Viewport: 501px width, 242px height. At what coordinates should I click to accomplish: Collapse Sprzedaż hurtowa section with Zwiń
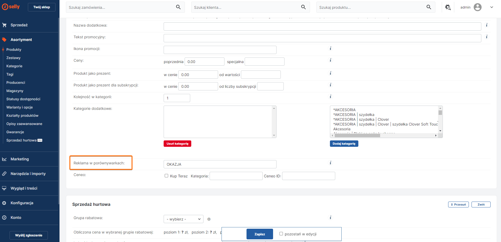pyautogui.click(x=481, y=205)
